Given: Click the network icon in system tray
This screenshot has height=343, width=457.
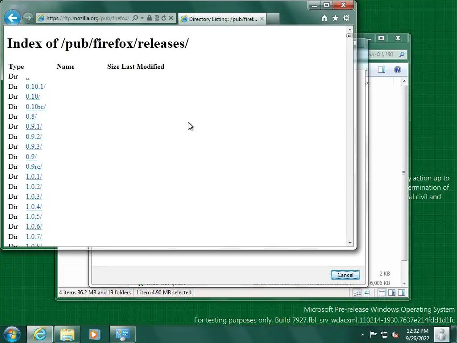Looking at the screenshot, I should pyautogui.click(x=384, y=335).
